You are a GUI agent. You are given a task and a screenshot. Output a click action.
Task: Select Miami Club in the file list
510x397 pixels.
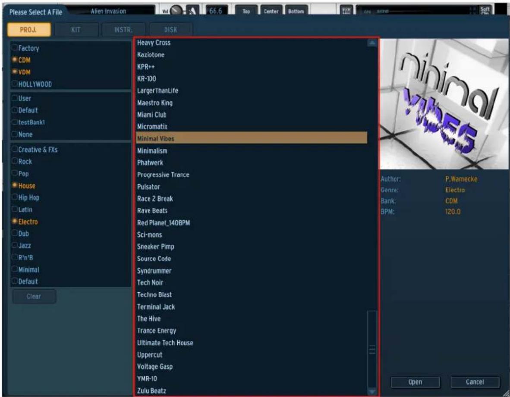tap(252, 115)
